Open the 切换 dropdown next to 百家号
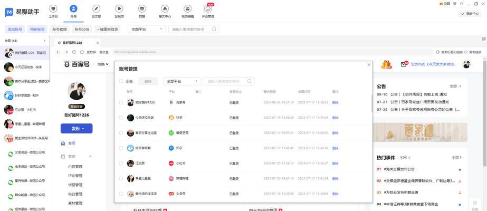The image size is (487, 211). coord(103,64)
